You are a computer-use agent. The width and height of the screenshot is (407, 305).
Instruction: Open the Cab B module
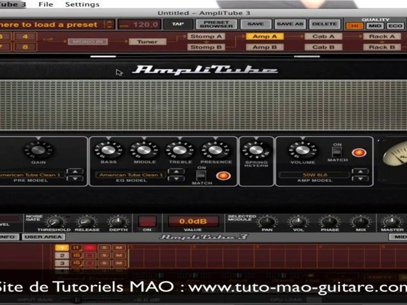pos(323,47)
